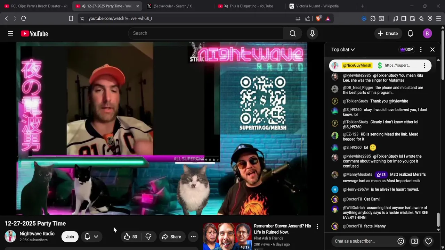Screen dimensions: 445x250
Task: Toggle the browser sidebar panel
Action: click(404, 18)
